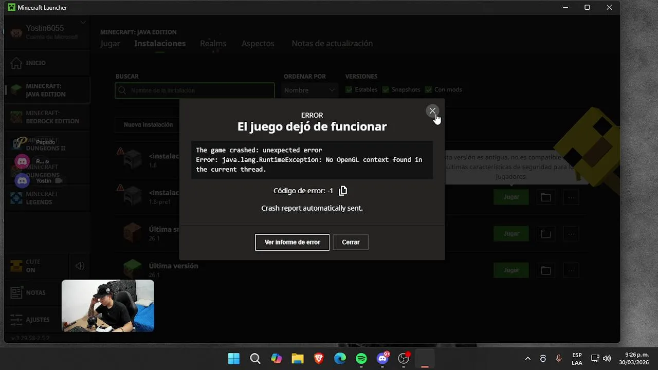Viewport: 658px width, 370px height.
Task: Copy the error code with the clipboard icon
Action: pyautogui.click(x=343, y=191)
